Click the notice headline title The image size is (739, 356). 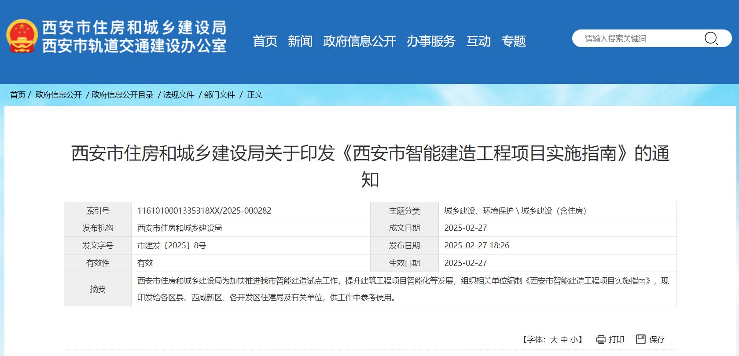click(370, 167)
